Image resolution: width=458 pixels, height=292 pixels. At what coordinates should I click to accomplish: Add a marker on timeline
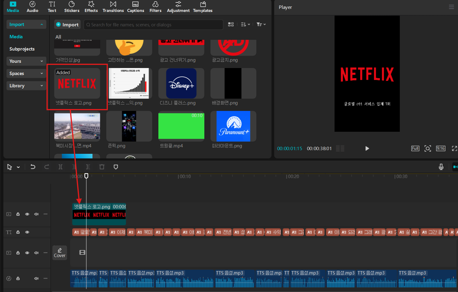116,167
